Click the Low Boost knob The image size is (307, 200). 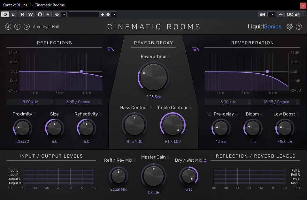[285, 128]
